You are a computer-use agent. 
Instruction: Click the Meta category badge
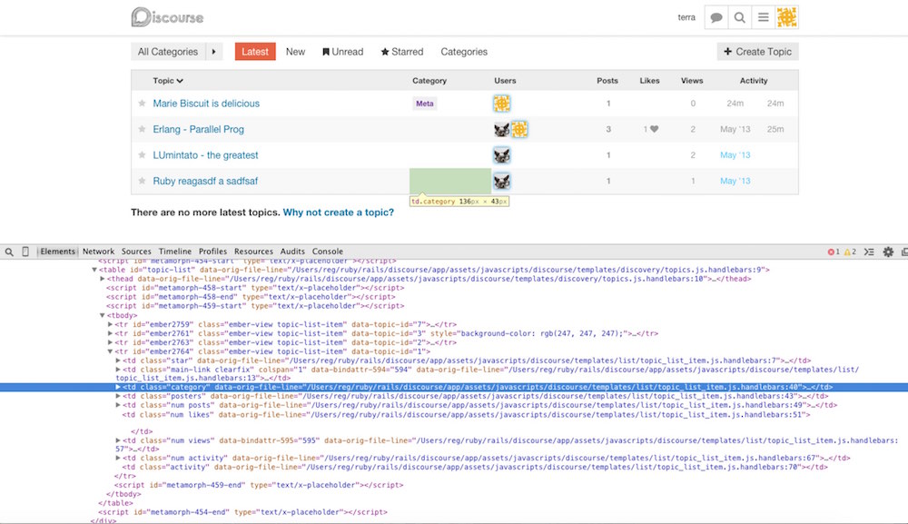424,104
